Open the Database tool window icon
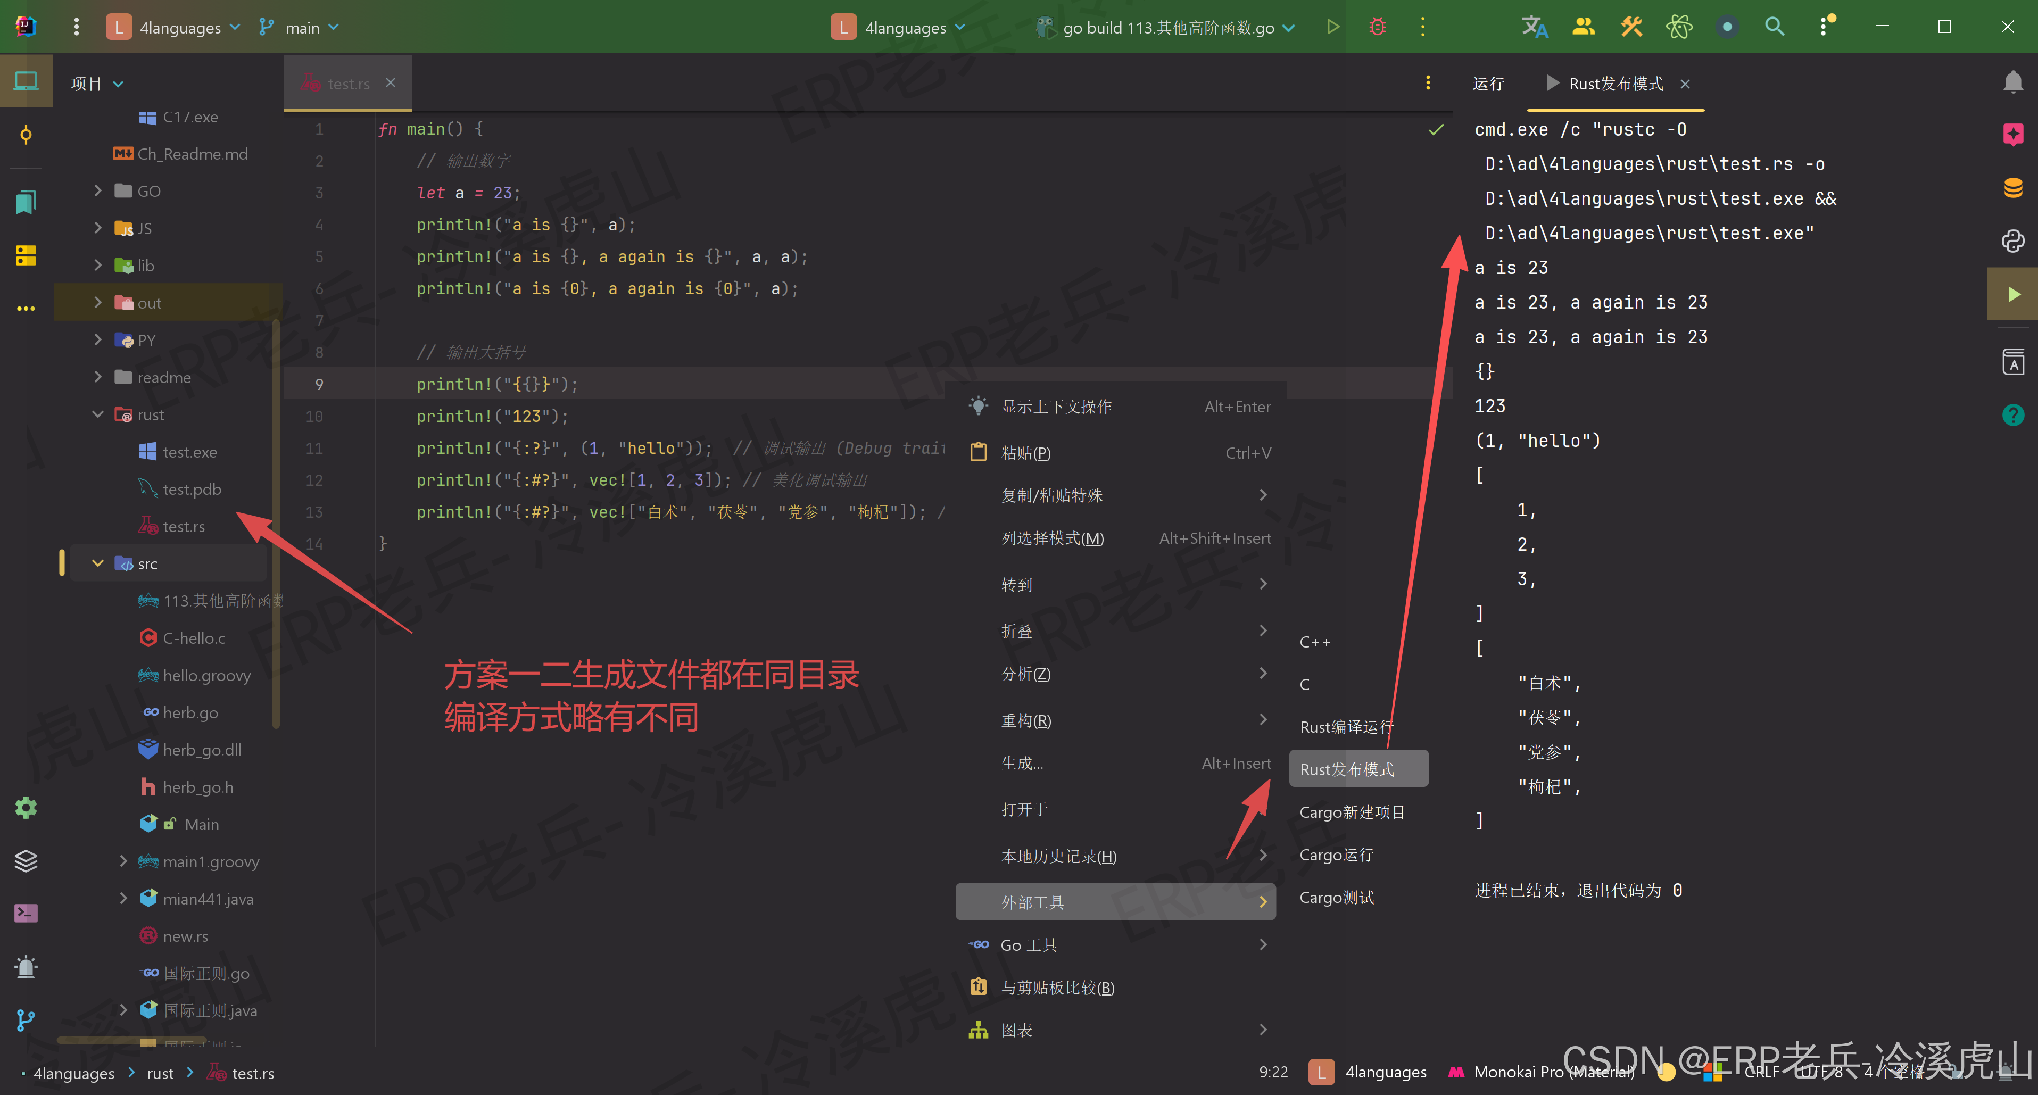This screenshot has width=2038, height=1095. (x=2014, y=188)
